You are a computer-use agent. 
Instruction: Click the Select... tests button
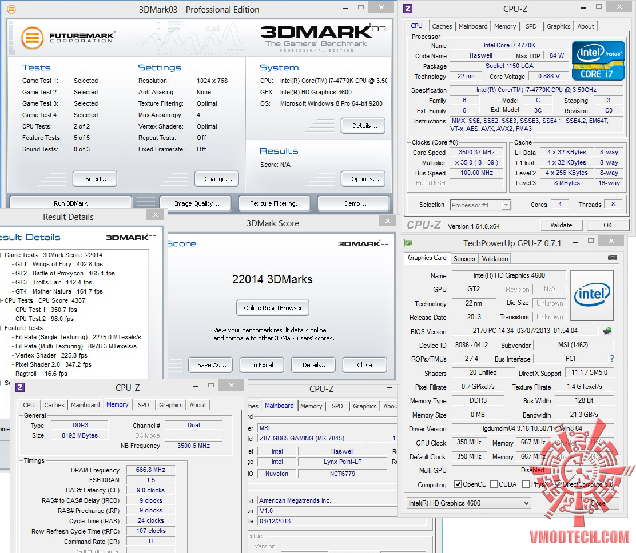coord(95,179)
